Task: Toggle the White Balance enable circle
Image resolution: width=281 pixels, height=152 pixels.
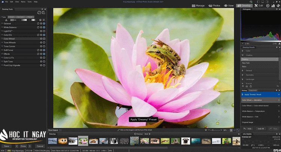Action: click(x=44, y=27)
